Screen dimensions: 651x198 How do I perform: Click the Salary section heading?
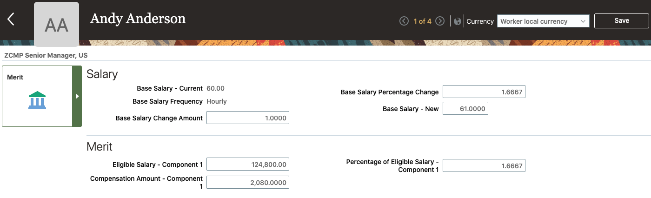(x=102, y=74)
